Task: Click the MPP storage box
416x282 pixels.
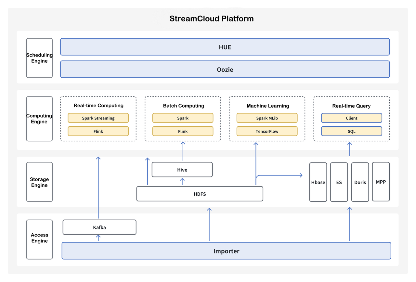Action: coord(381,182)
